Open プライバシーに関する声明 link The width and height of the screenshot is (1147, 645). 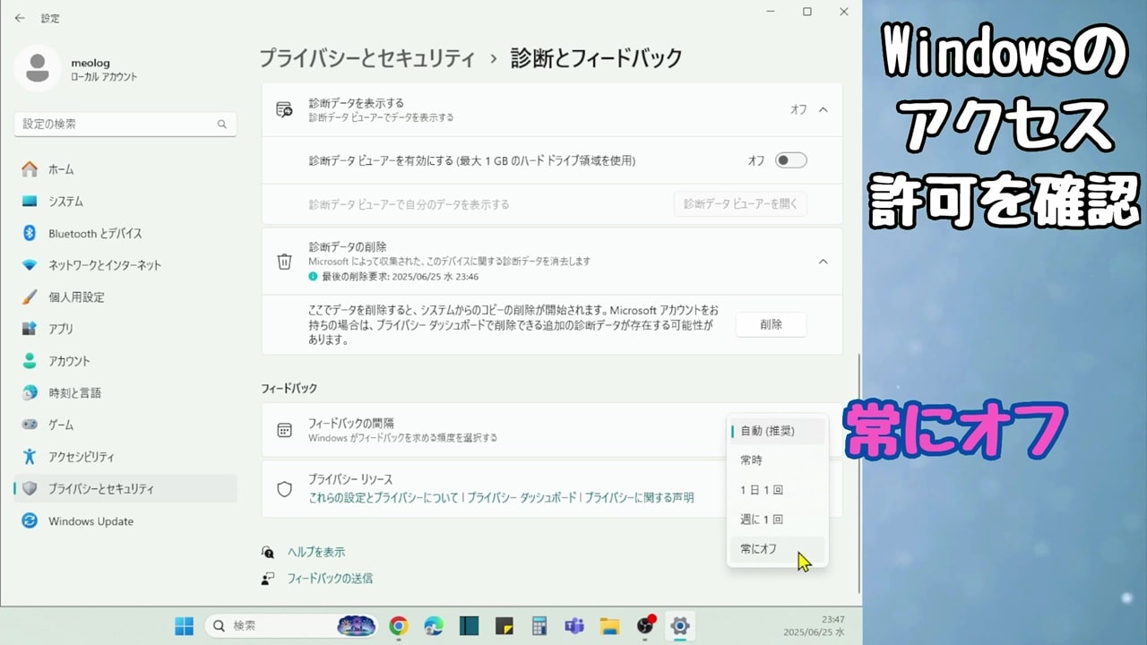639,497
